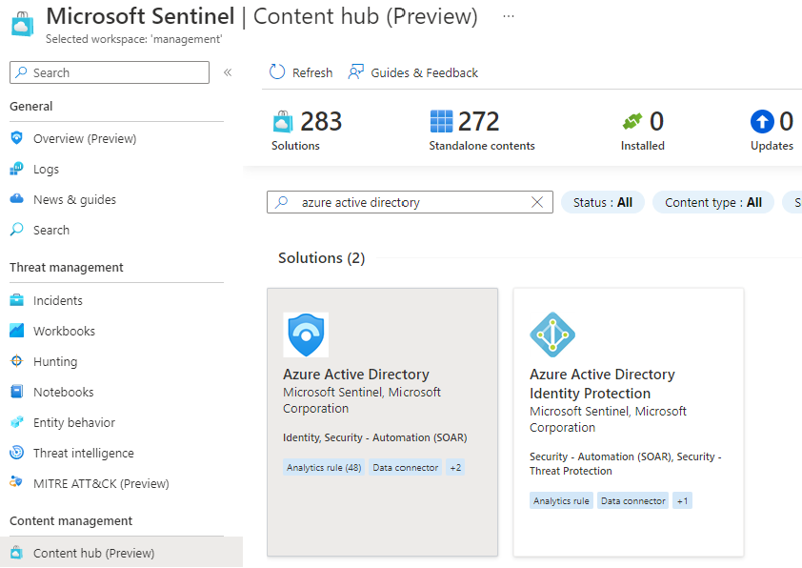The width and height of the screenshot is (802, 568).
Task: Open the Search menu item under General
Action: click(51, 231)
